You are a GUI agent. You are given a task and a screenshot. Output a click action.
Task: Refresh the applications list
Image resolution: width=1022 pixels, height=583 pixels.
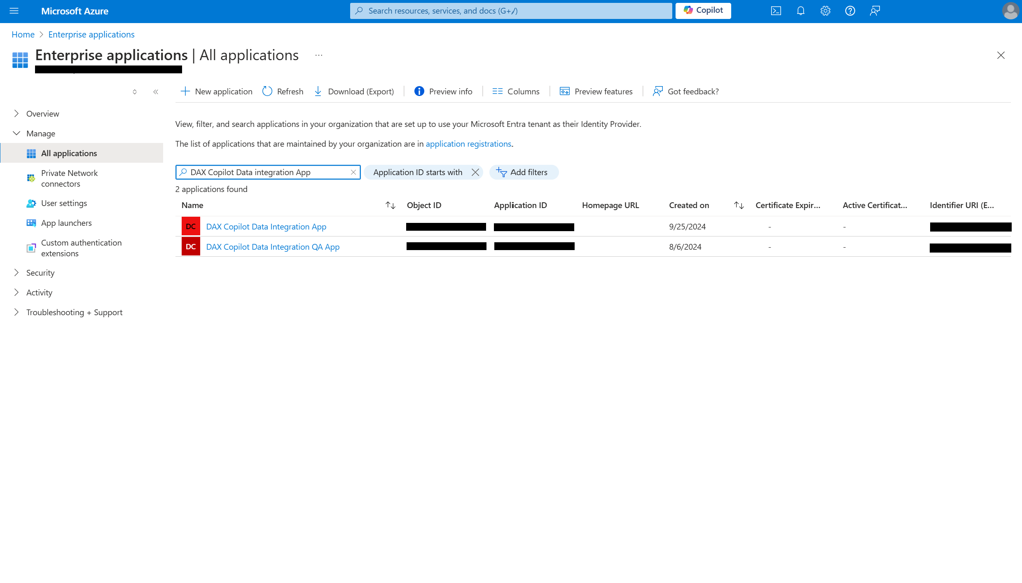[x=283, y=91]
